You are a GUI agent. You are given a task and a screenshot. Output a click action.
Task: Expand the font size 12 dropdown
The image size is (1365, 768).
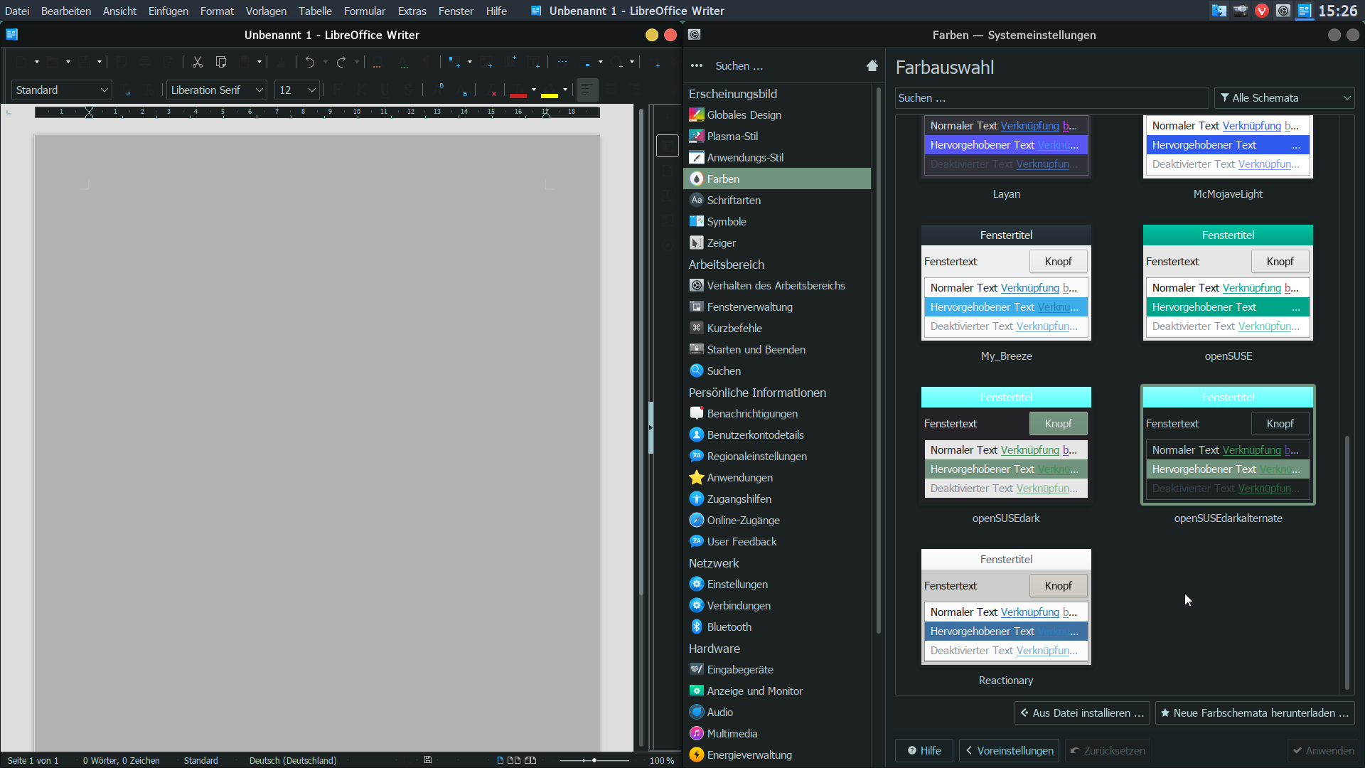(311, 90)
